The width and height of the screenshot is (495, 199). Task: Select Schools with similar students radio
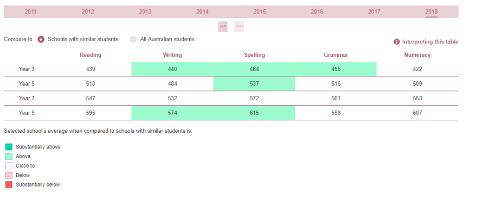pos(41,40)
